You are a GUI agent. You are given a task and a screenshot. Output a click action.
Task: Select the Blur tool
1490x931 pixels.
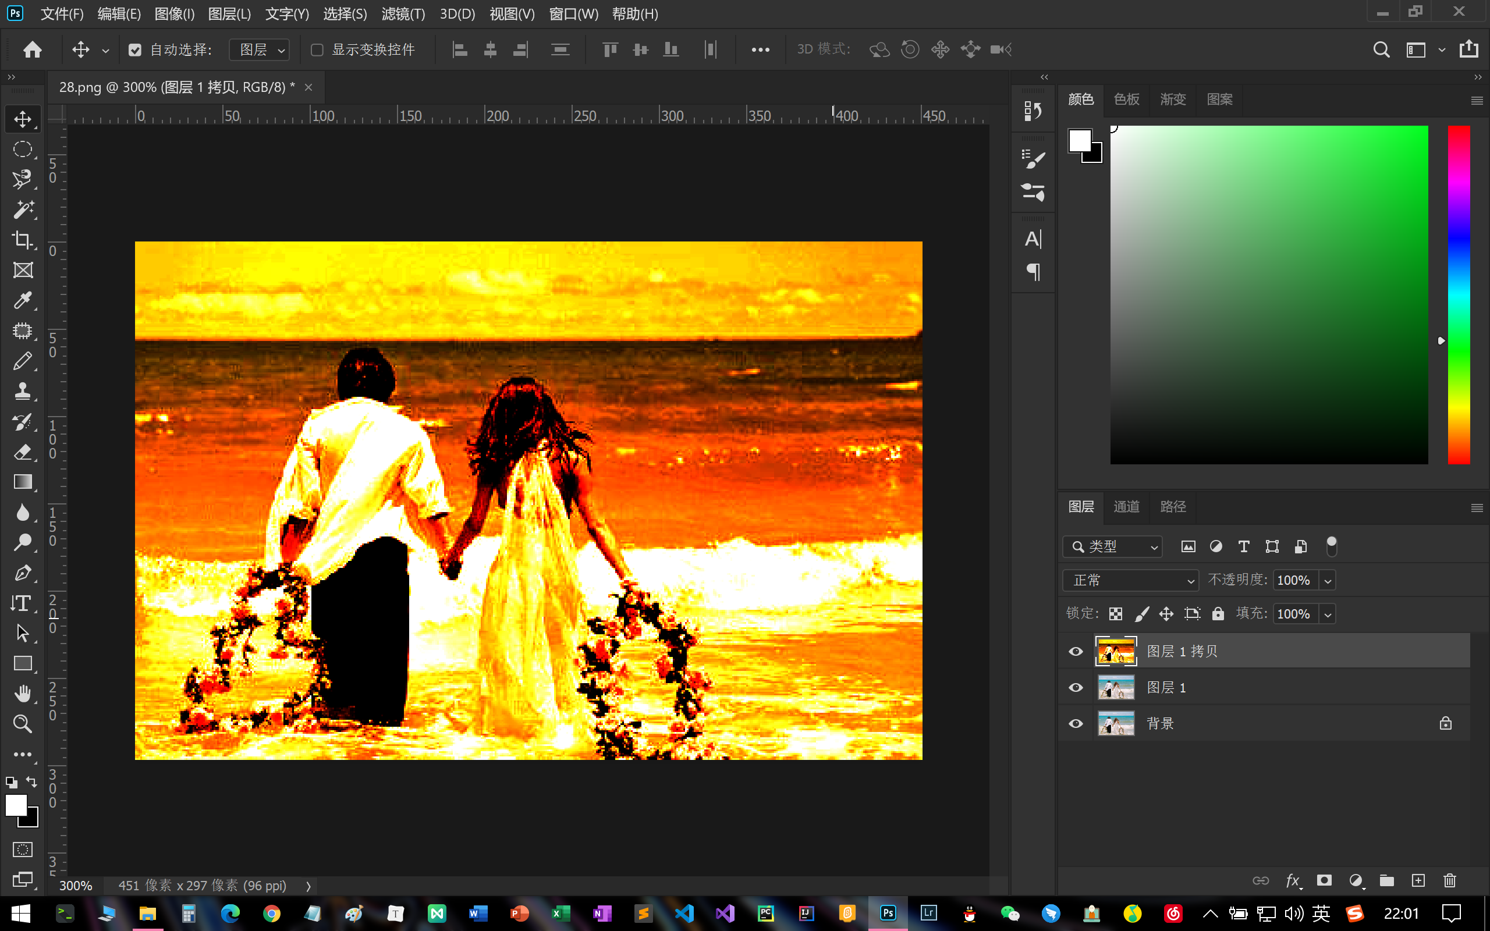[x=23, y=512]
